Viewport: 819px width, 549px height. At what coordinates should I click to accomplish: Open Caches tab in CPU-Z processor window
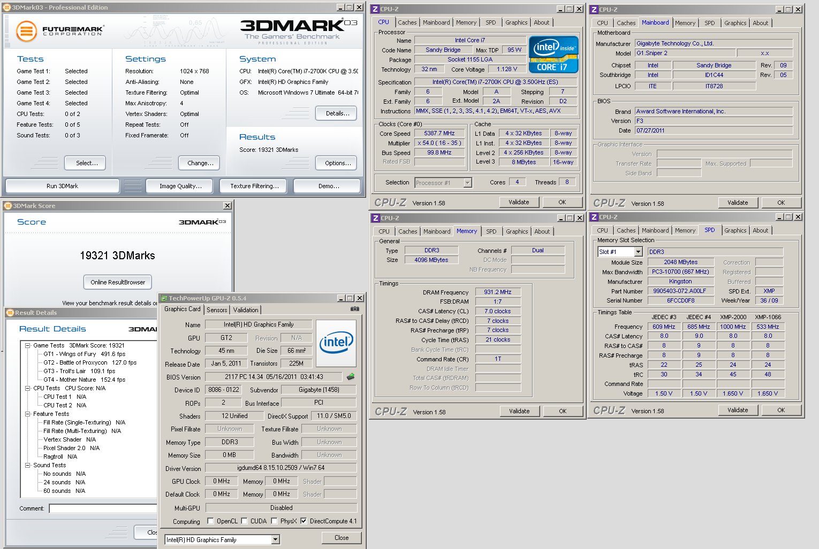pyautogui.click(x=407, y=22)
